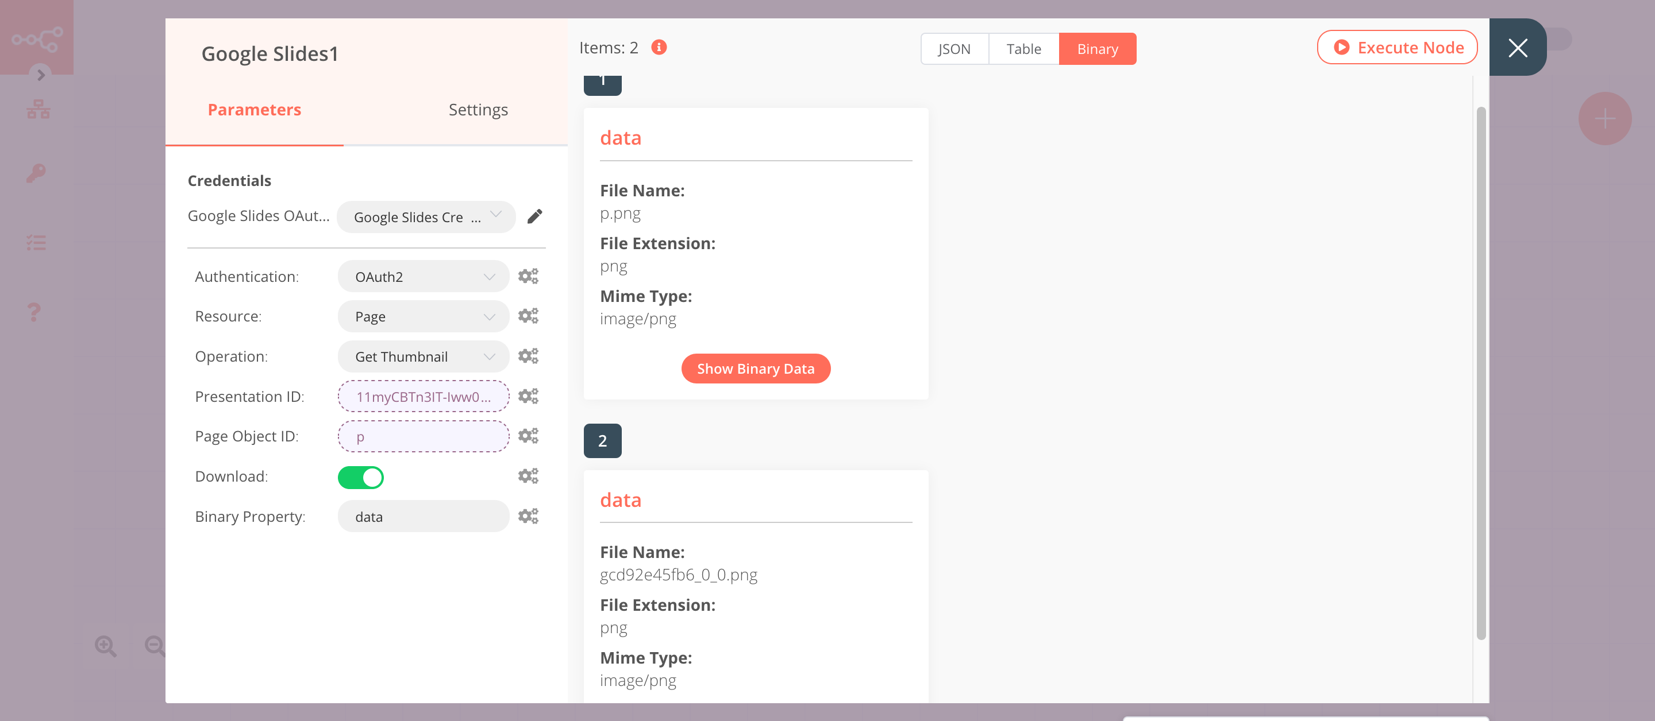Click the credentials key icon in sidebar
Image resolution: width=1655 pixels, height=721 pixels.
(x=37, y=173)
